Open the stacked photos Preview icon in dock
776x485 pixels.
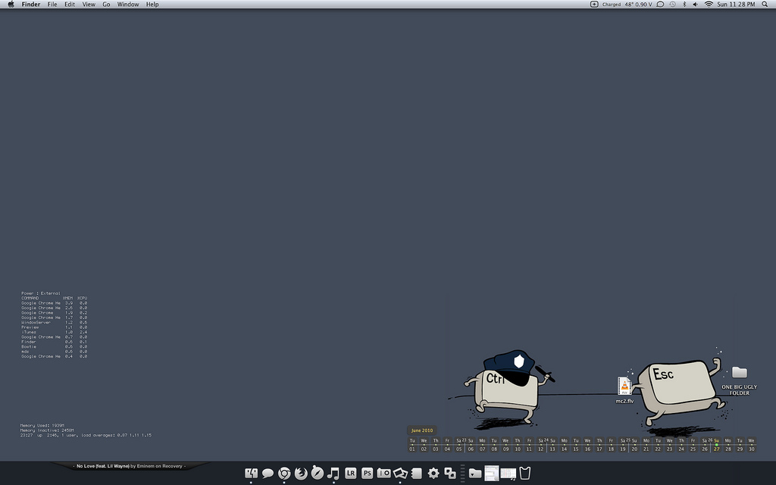[x=400, y=473]
